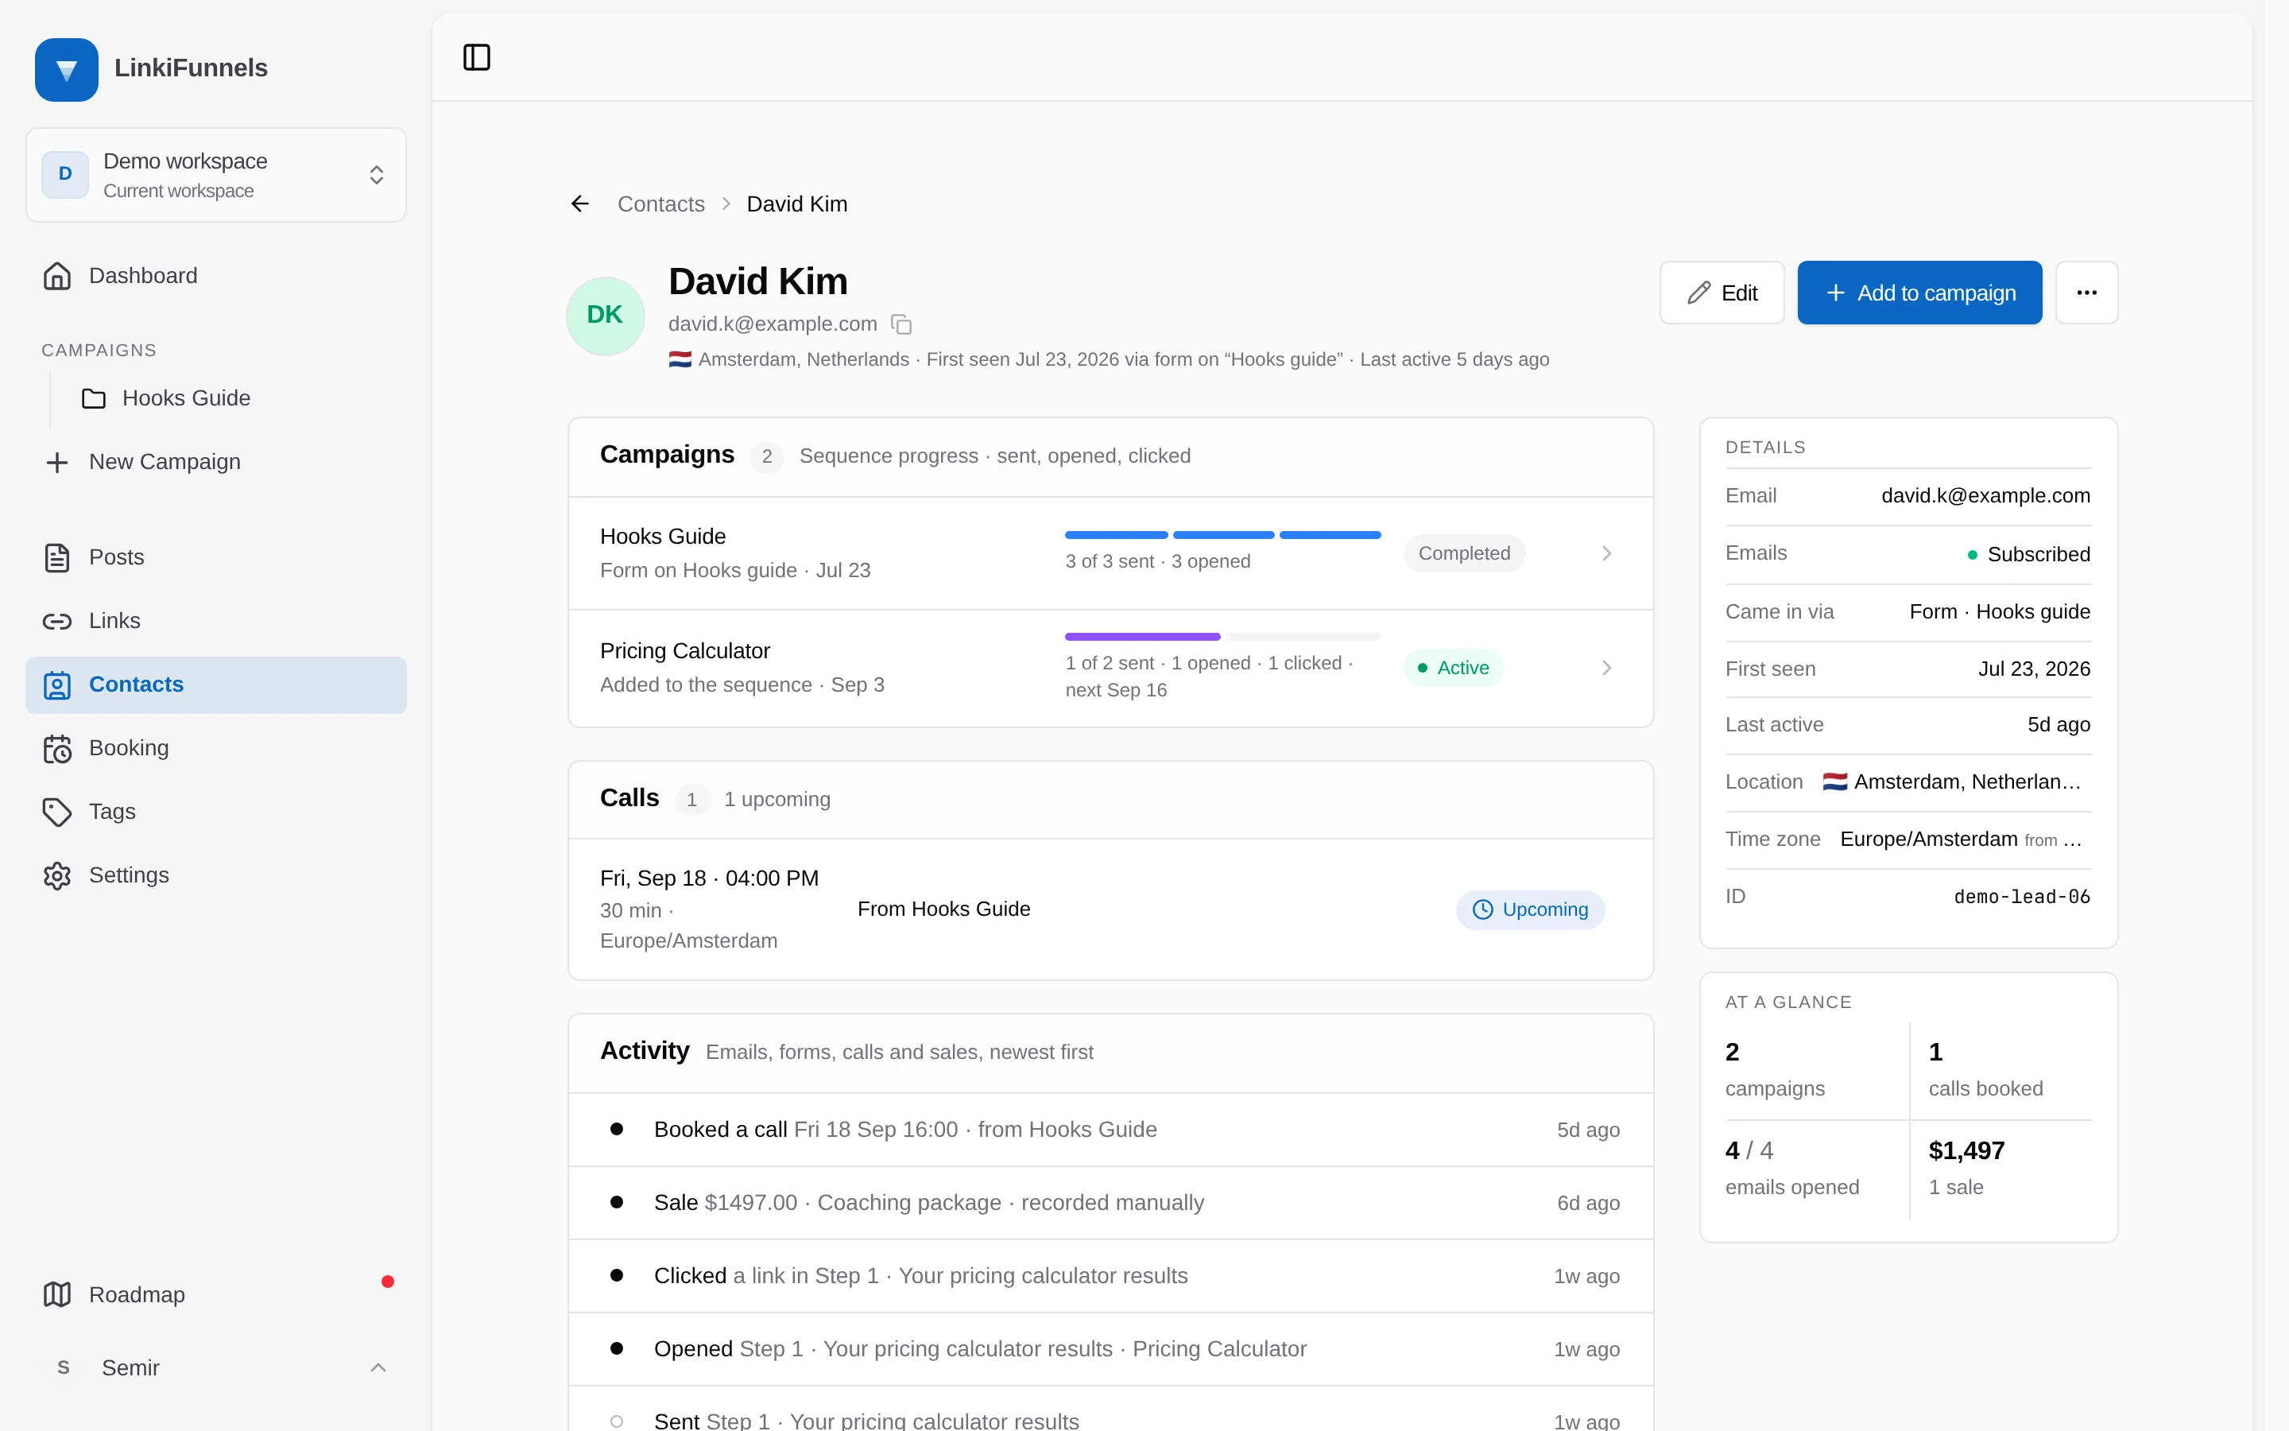Click the Calls count badge 1
This screenshot has height=1431, width=2289.
[x=691, y=800]
